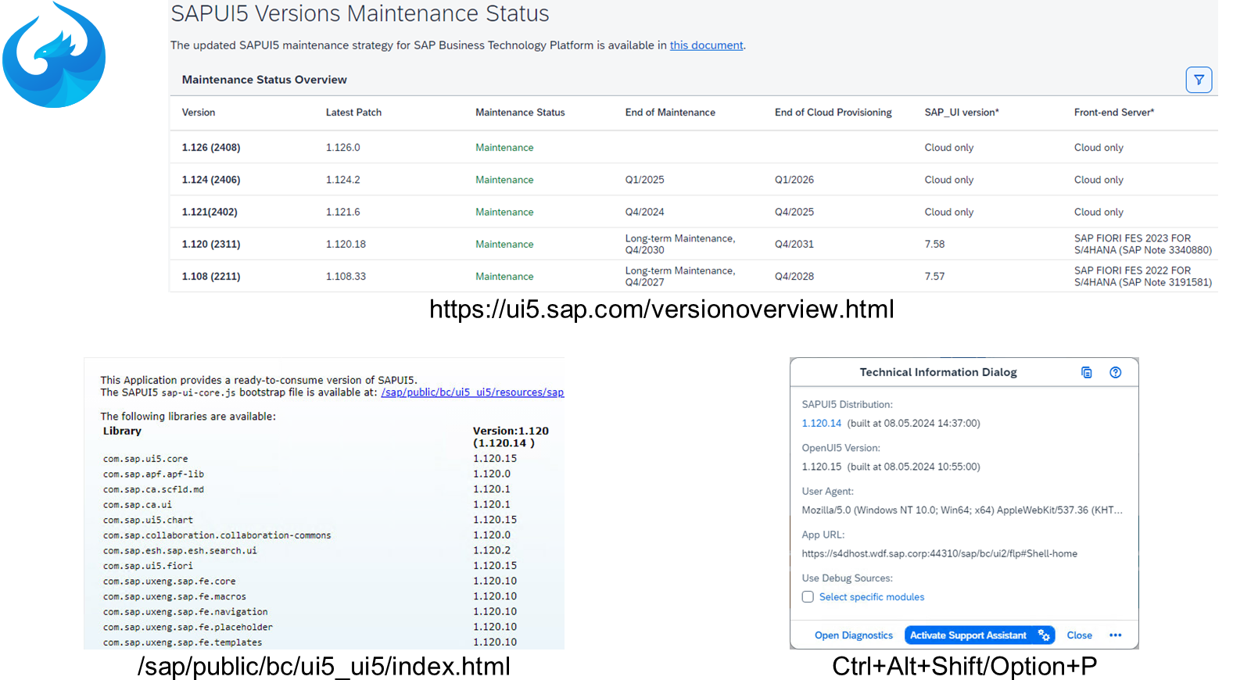Click library com.sap.ui5.chart
The image size is (1251, 680).
148,520
